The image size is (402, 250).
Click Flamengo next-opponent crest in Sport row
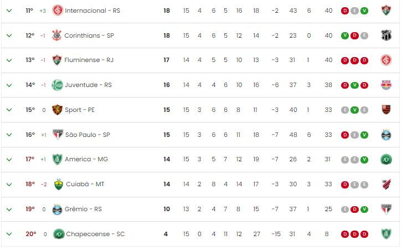pyautogui.click(x=386, y=110)
